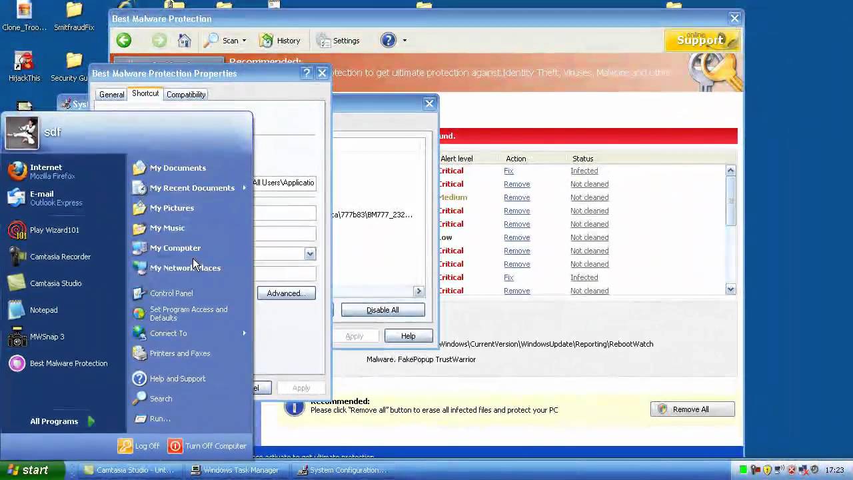This screenshot has height=480, width=853.
Task: Open the History toolbar item
Action: [280, 41]
